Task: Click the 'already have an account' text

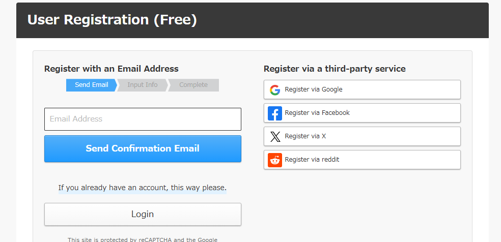Action: [x=142, y=188]
